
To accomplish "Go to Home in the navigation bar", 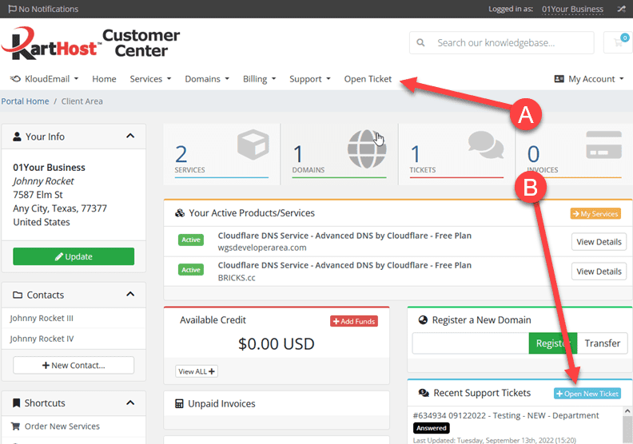I will [x=104, y=79].
